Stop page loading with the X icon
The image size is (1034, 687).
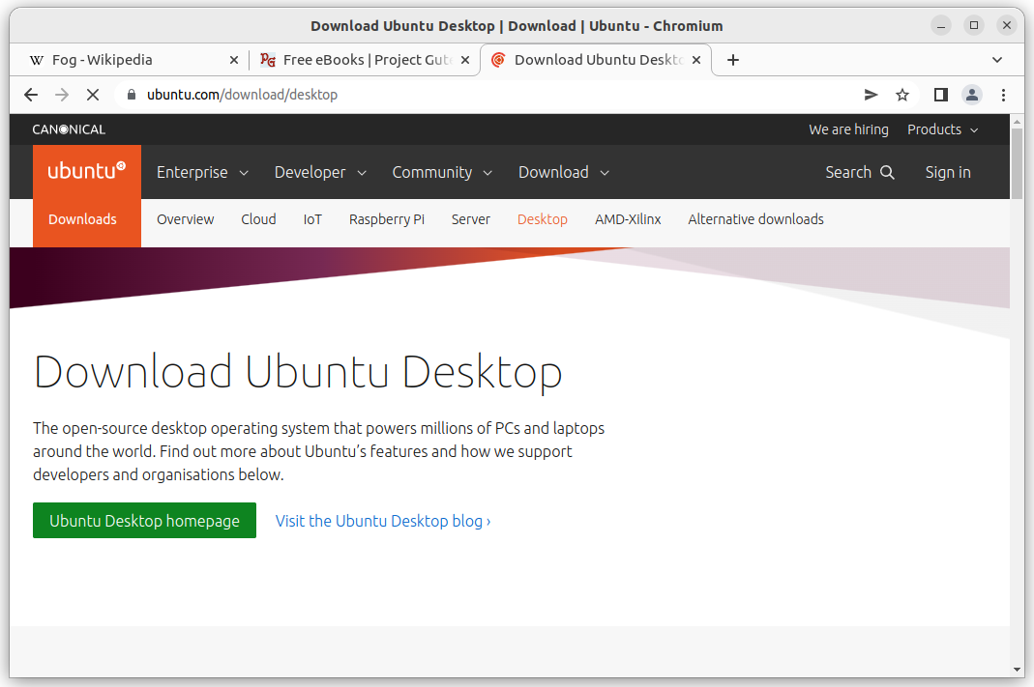92,94
